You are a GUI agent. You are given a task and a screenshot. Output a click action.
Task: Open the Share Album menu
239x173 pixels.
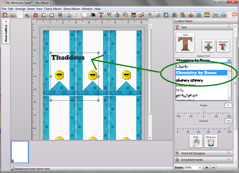pos(72,9)
